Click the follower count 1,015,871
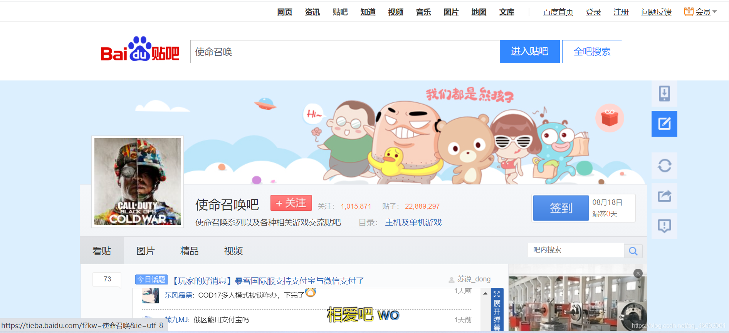 (x=356, y=206)
